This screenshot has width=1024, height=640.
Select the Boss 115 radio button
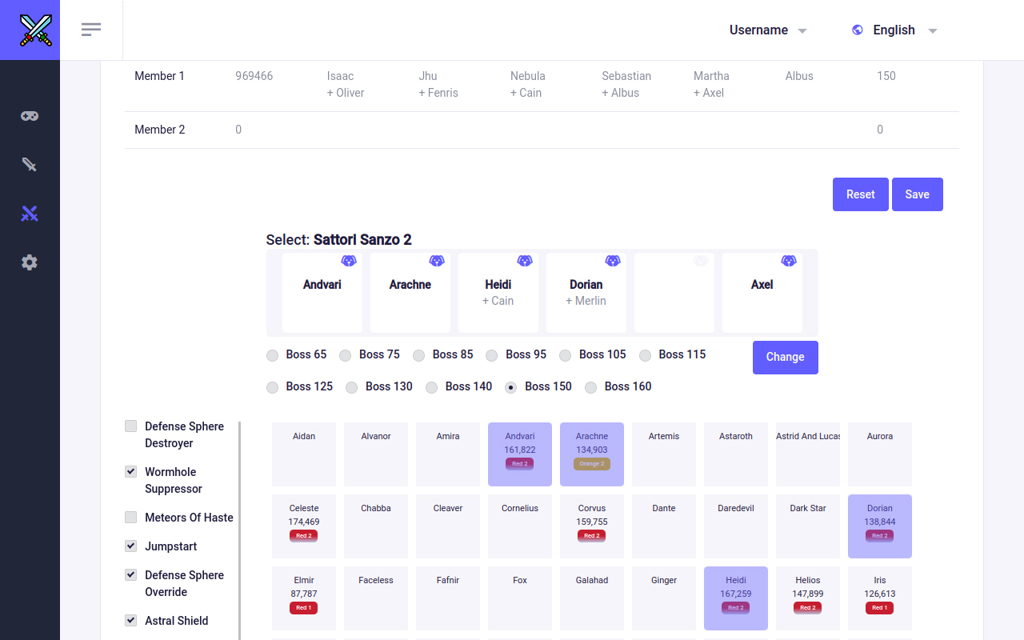646,355
